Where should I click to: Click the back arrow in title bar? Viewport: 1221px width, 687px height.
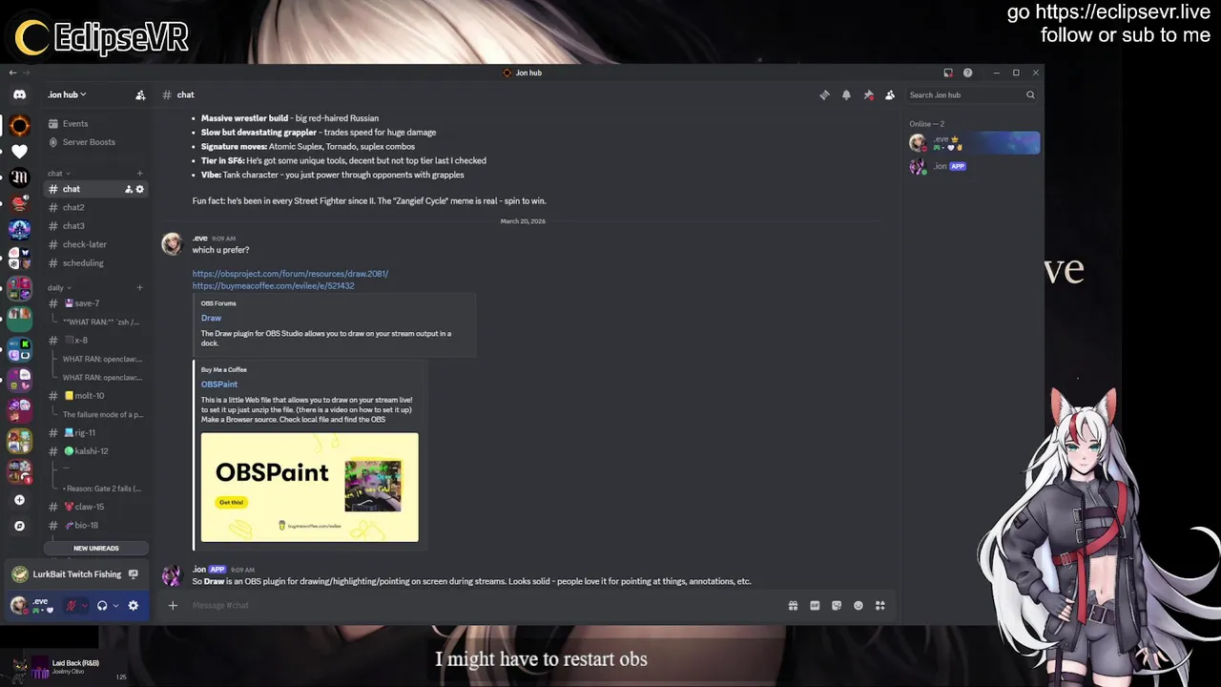tap(12, 73)
